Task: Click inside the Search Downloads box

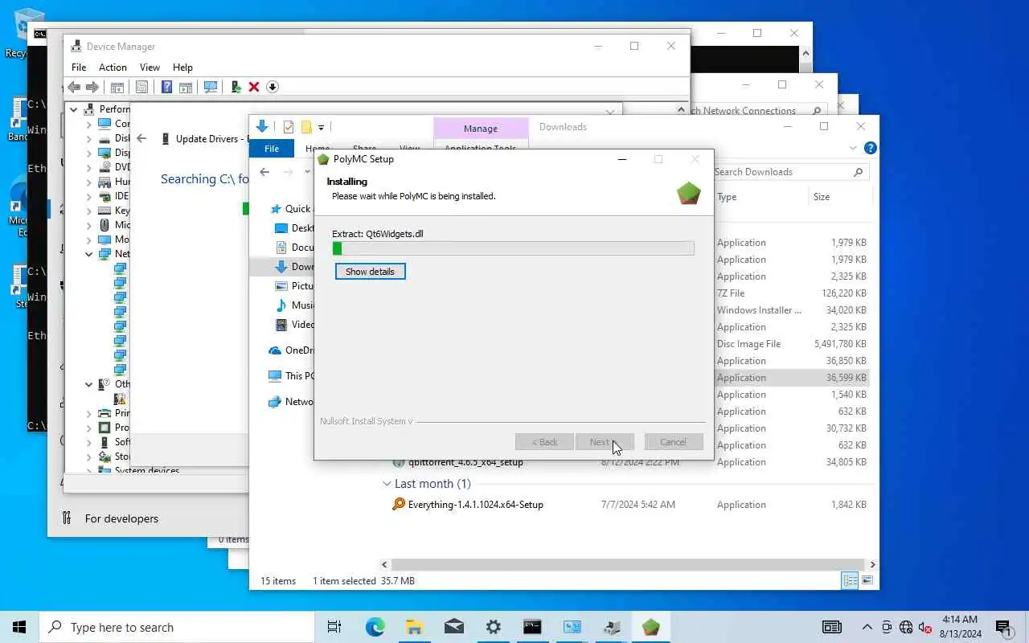Action: 789,172
